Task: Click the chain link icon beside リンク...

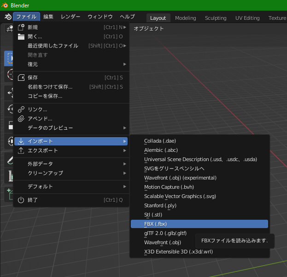Action: tap(21, 109)
